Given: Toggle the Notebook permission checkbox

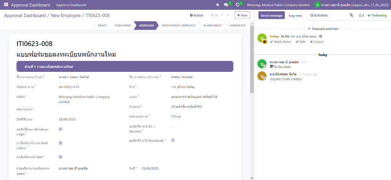Looking at the screenshot, I should point(173,140).
